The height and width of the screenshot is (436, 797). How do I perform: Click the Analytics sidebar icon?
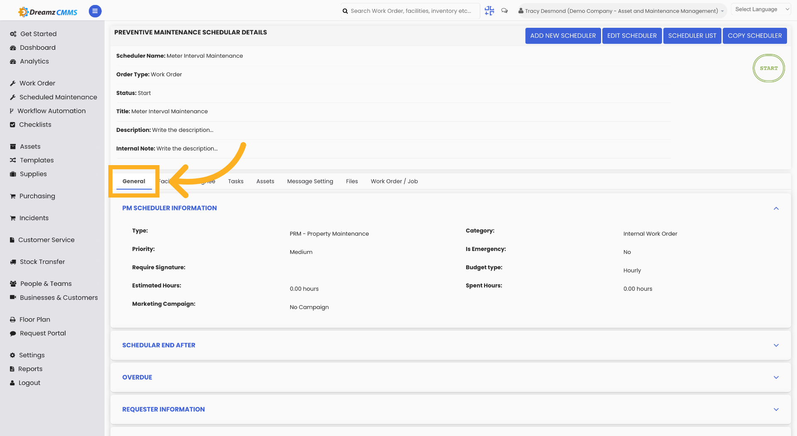[13, 61]
